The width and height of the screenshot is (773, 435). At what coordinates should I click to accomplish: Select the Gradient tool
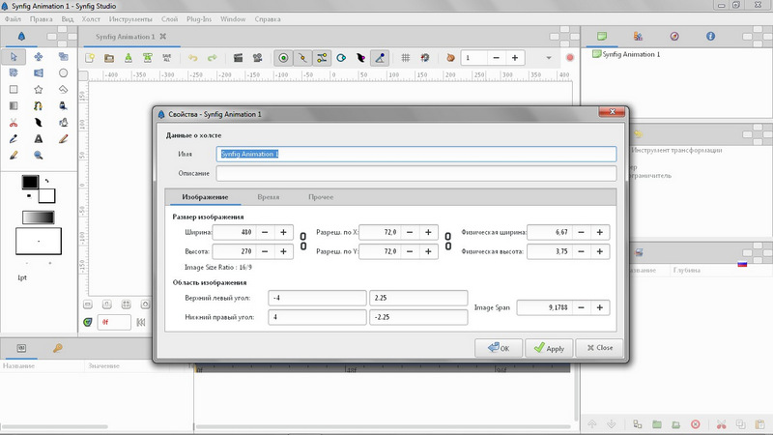tap(14, 105)
